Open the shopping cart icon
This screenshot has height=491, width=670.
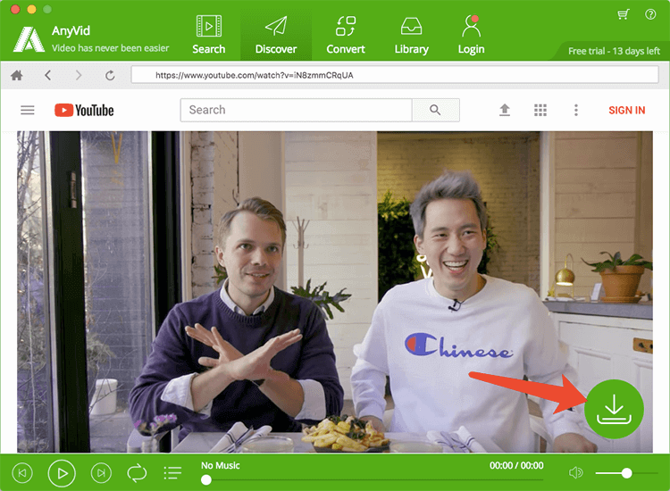[624, 14]
